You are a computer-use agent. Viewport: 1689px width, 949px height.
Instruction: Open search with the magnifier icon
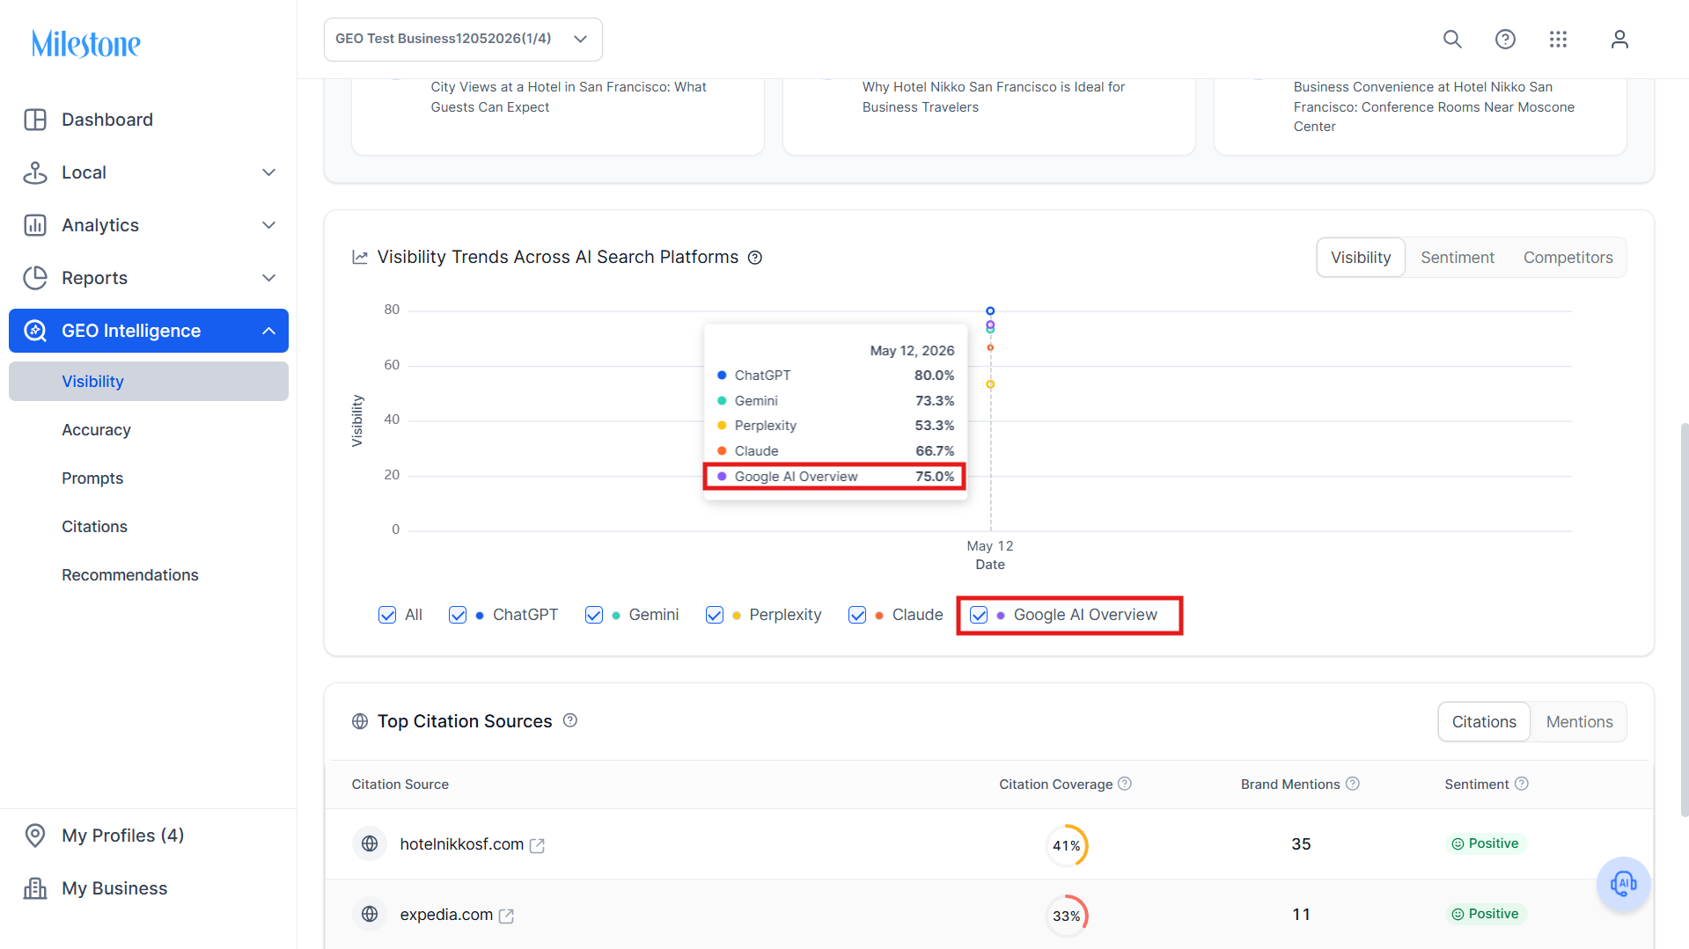(x=1452, y=40)
